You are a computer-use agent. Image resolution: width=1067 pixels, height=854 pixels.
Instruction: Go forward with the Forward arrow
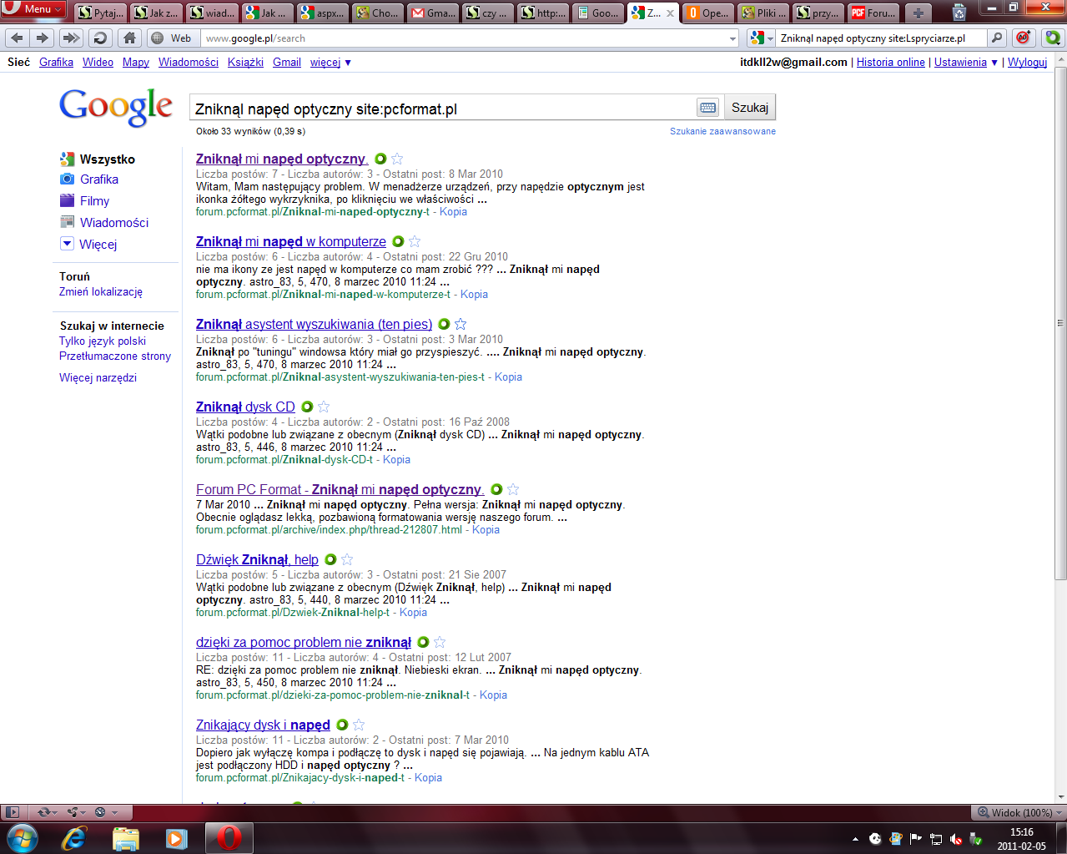(x=43, y=38)
